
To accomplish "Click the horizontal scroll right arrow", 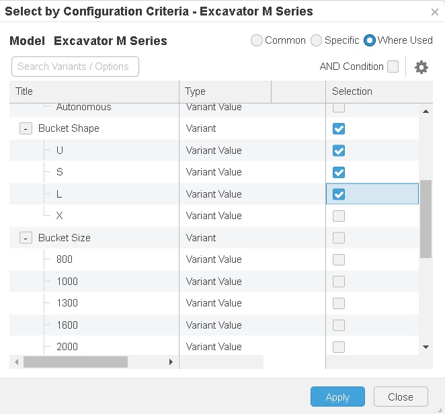I will (x=171, y=362).
